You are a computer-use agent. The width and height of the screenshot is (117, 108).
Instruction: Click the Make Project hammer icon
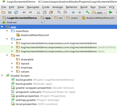(88, 12)
